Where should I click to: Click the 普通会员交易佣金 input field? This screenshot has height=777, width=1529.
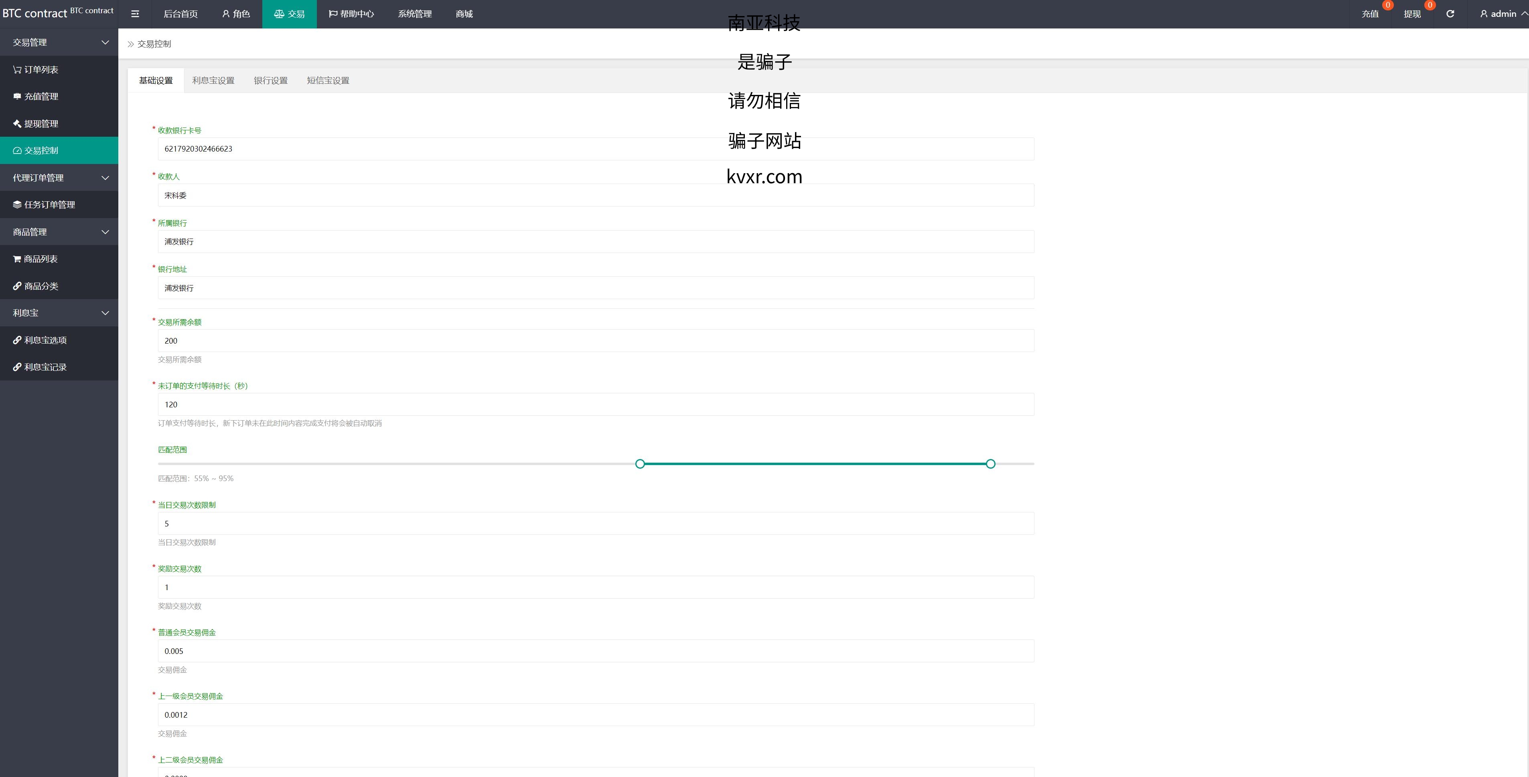[x=596, y=651]
